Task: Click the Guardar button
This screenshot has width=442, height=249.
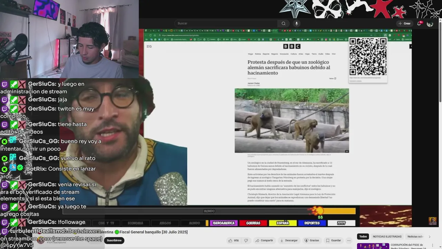Action: 333,240
